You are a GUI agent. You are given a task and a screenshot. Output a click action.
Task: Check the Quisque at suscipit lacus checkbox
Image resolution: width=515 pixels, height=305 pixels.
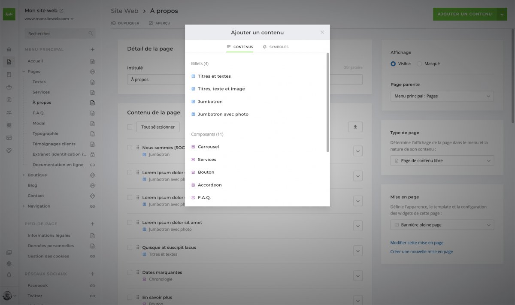point(130,248)
